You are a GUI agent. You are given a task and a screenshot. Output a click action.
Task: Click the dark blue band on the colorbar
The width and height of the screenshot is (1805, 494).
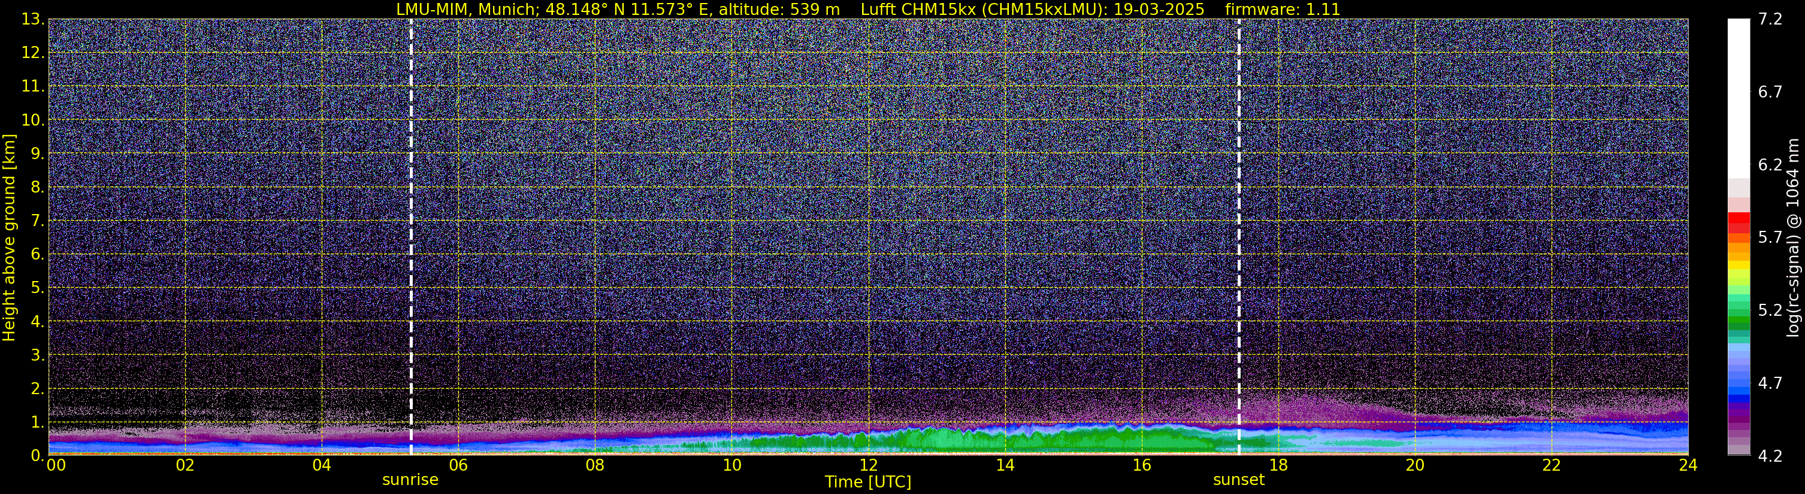coord(1739,399)
